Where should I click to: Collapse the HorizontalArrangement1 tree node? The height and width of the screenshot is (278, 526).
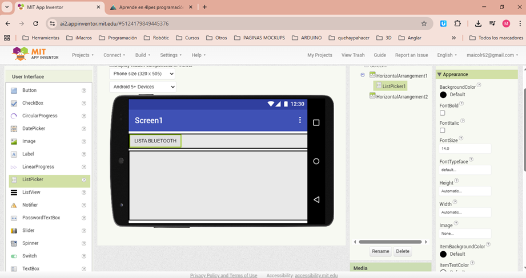(363, 75)
